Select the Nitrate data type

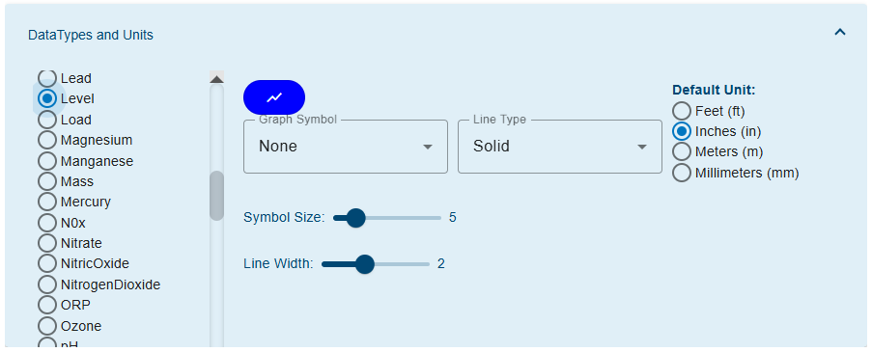[70, 243]
